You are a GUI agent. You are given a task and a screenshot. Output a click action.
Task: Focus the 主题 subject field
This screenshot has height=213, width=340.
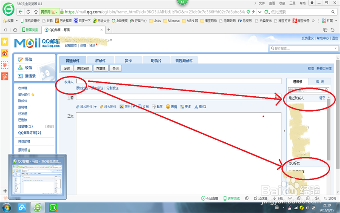tap(178, 97)
